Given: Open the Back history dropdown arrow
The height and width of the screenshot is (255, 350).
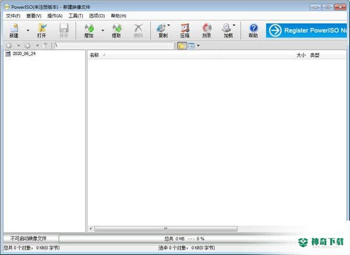Looking at the screenshot, I should pos(19,46).
